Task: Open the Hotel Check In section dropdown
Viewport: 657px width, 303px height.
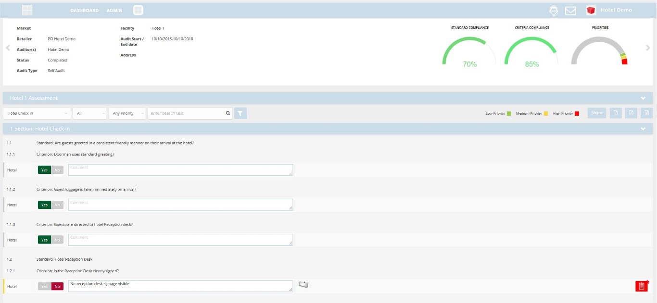Action: click(x=37, y=113)
